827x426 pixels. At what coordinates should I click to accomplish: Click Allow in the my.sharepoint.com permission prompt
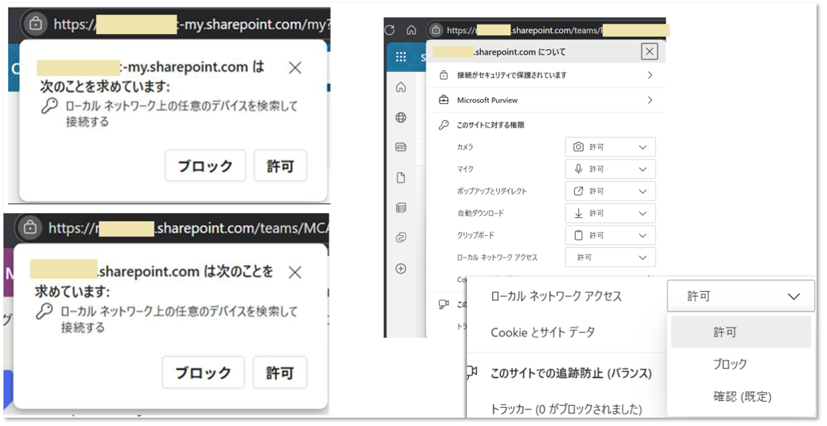(280, 166)
